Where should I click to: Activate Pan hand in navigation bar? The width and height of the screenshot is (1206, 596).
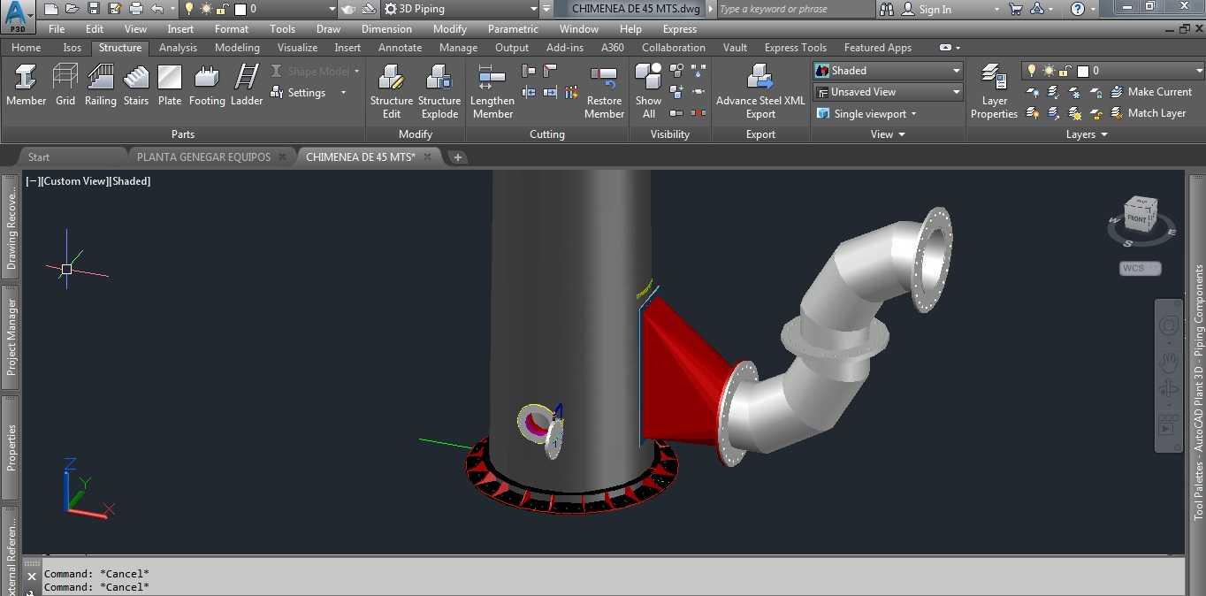(x=1168, y=363)
